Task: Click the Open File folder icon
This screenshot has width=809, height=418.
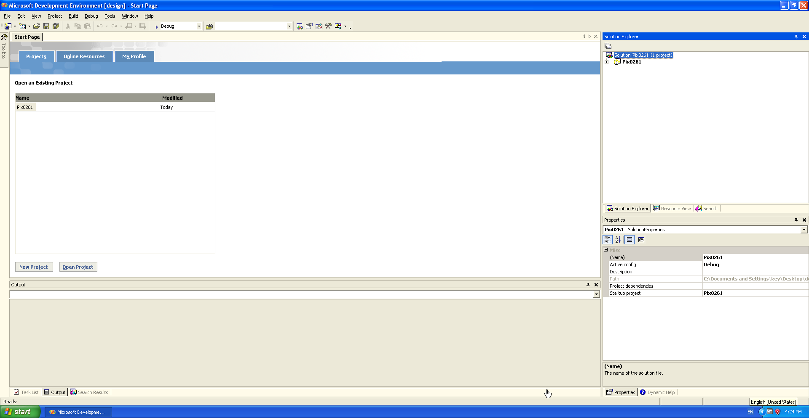Action: click(37, 26)
